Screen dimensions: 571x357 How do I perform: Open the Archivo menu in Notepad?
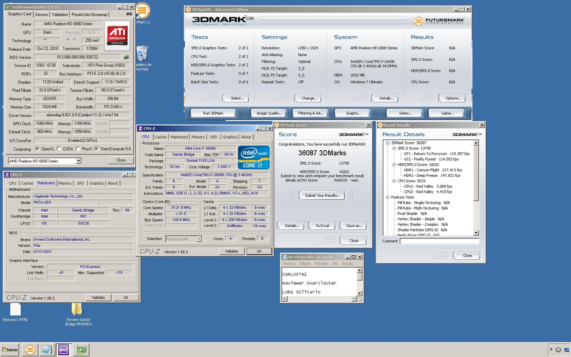click(289, 263)
